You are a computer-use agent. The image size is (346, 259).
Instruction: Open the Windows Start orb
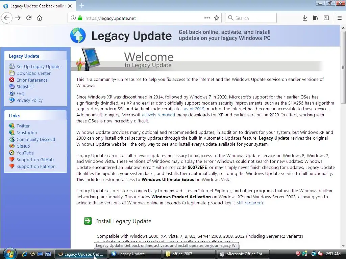[9, 254]
